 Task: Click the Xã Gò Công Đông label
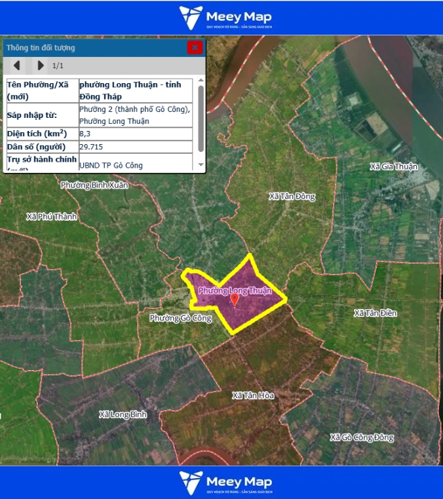362,437
